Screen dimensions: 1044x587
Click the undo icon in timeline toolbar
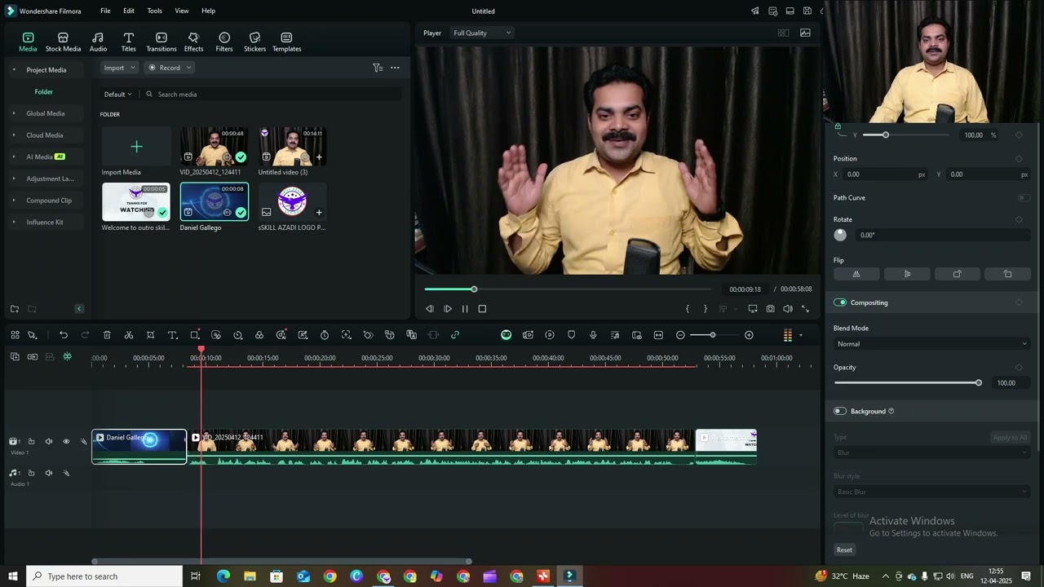point(64,335)
